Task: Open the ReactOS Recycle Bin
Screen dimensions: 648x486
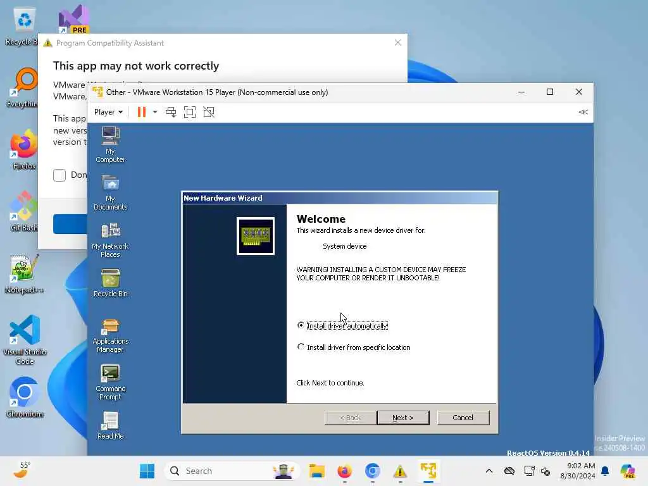Action: pyautogui.click(x=110, y=283)
